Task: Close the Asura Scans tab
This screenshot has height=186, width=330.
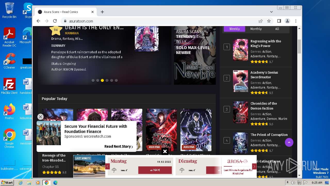Action: (x=93, y=12)
